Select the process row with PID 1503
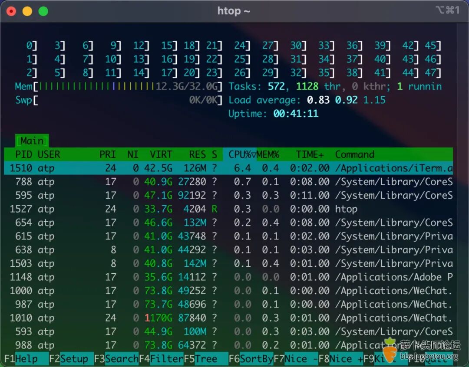Image resolution: width=469 pixels, height=367 pixels. click(228, 263)
